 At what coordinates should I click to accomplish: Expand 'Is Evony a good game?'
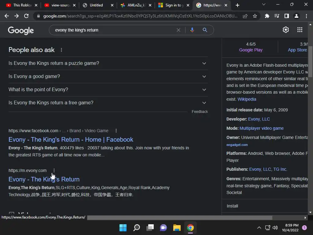[108, 76]
